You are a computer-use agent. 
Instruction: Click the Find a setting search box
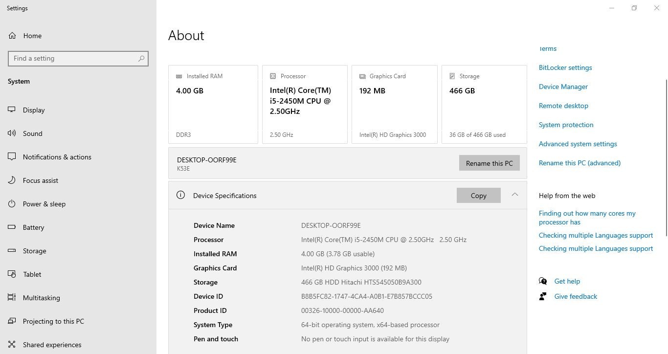point(78,58)
